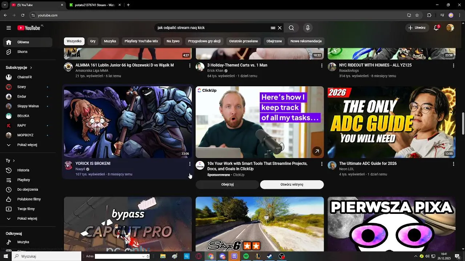Select the Wszystko filter chip
Screen dimensions: 465x261
click(x=74, y=41)
